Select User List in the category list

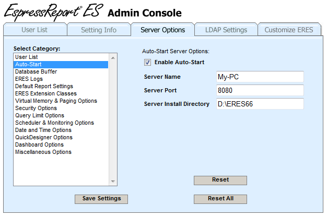[61, 57]
